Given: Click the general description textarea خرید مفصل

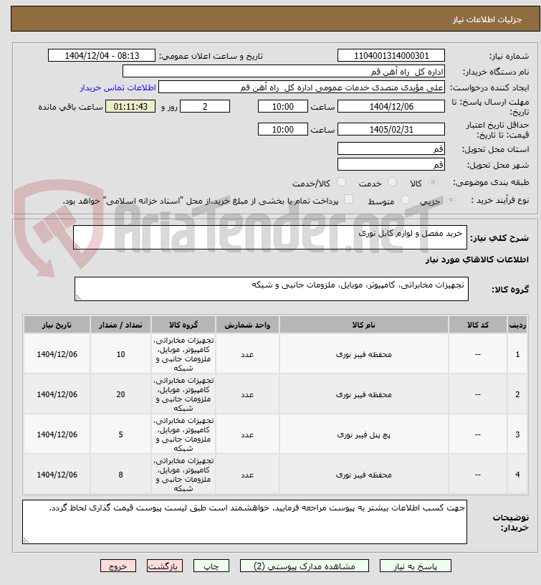Looking at the screenshot, I should coord(270,237).
